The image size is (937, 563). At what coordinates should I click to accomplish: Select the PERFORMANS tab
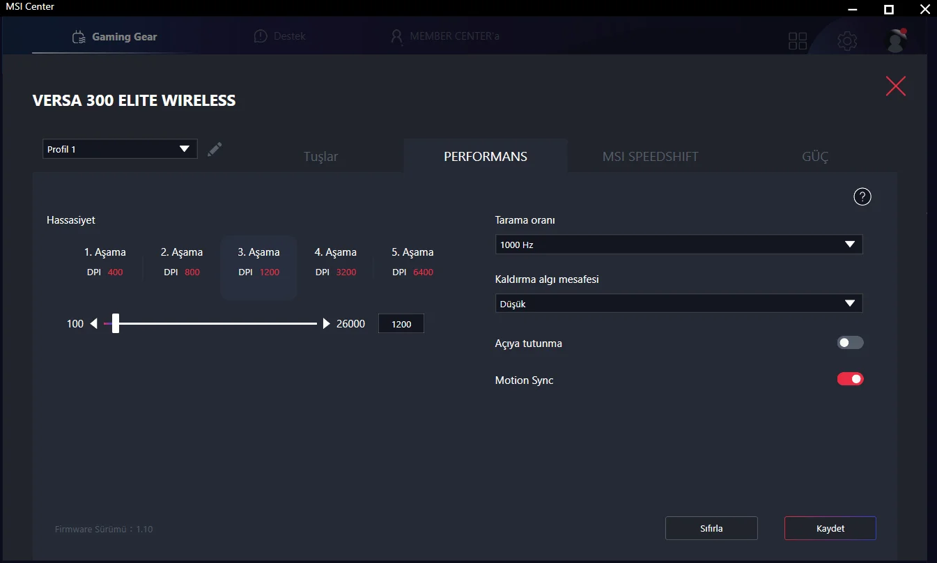pyautogui.click(x=486, y=156)
